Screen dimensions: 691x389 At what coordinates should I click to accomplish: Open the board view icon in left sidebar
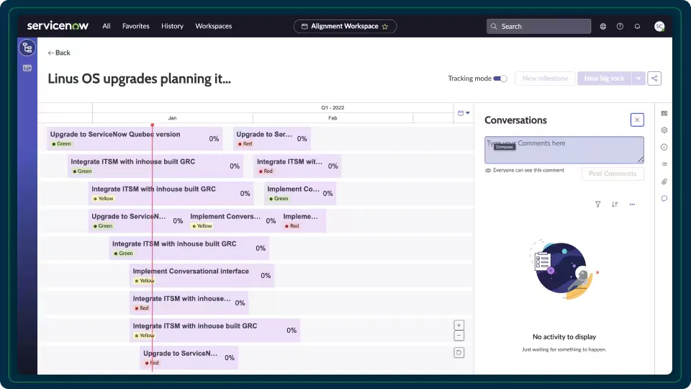(27, 68)
